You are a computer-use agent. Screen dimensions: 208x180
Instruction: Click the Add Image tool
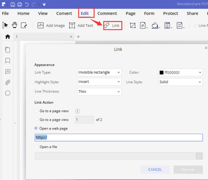(51, 25)
